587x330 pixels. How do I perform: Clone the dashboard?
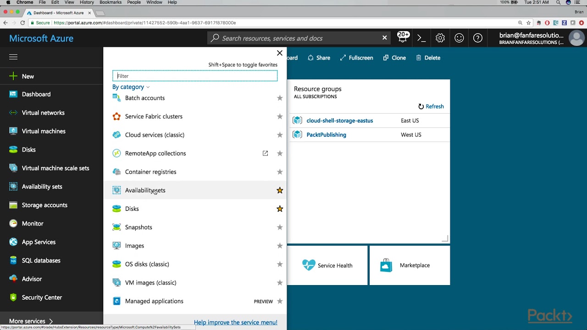coord(394,58)
